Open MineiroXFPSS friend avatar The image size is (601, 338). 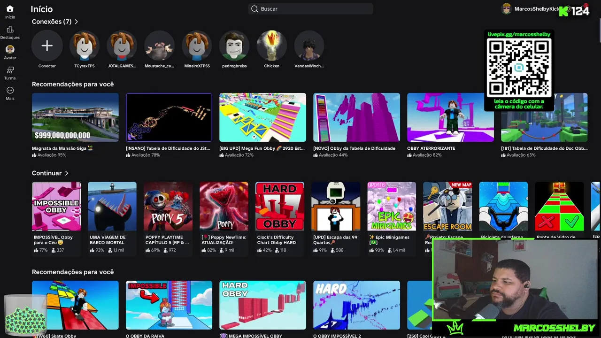197,46
